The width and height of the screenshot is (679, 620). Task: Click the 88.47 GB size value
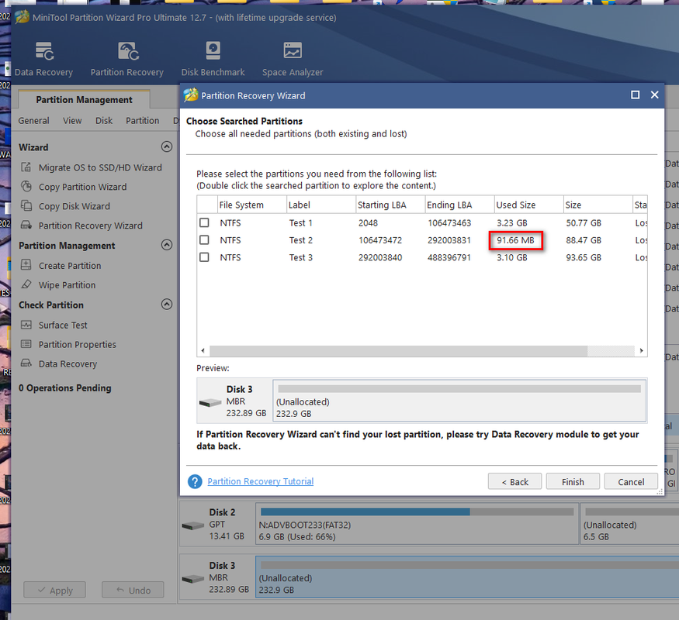coord(584,240)
